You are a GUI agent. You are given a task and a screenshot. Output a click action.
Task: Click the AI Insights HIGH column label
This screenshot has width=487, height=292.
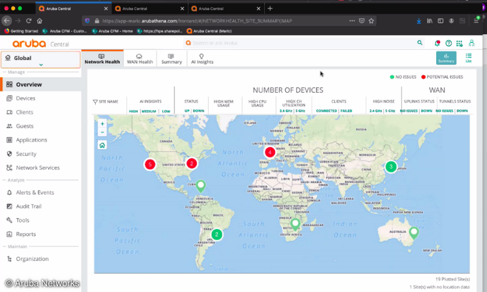[134, 111]
